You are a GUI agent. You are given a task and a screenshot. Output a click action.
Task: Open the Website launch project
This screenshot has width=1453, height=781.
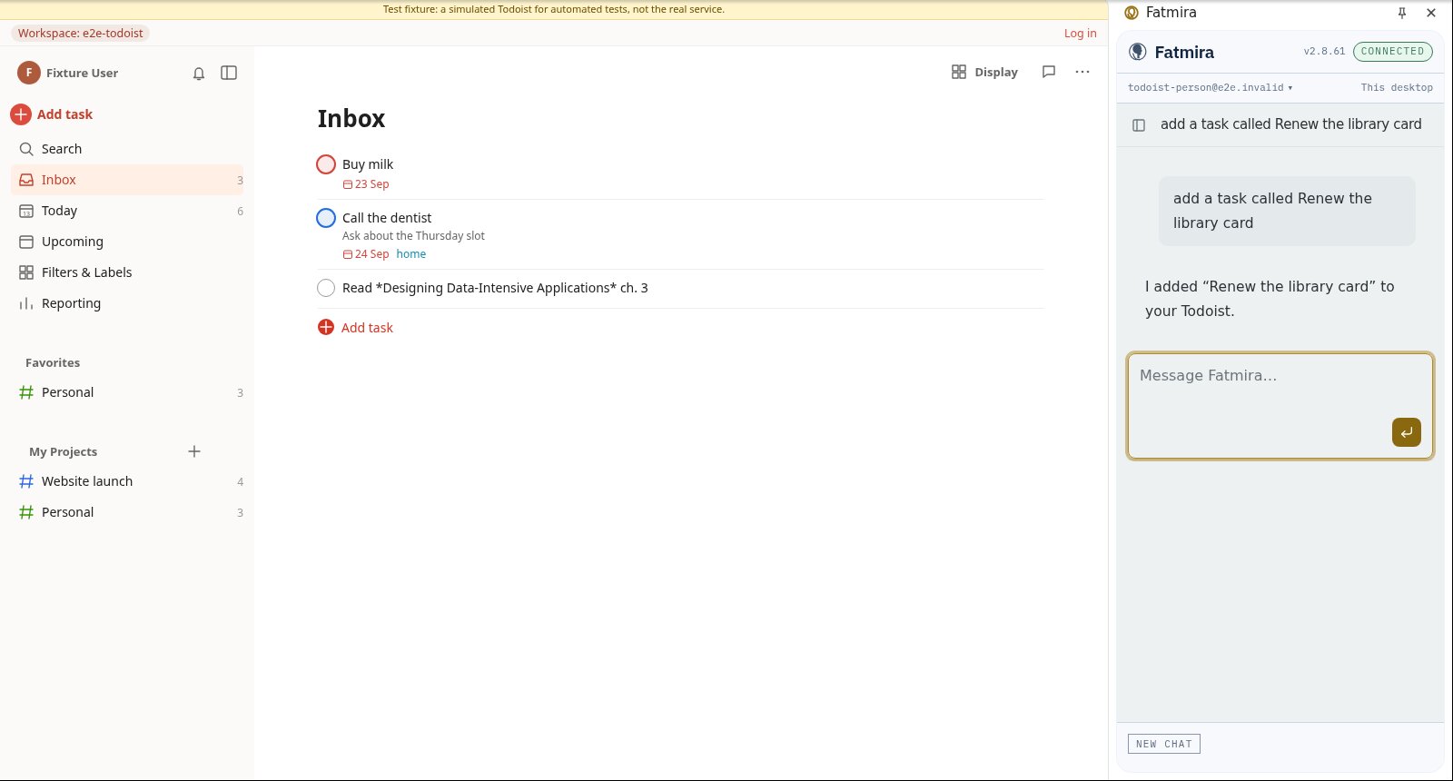click(x=127, y=481)
